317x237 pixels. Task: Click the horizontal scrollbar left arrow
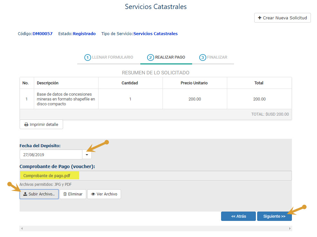(x=22, y=229)
